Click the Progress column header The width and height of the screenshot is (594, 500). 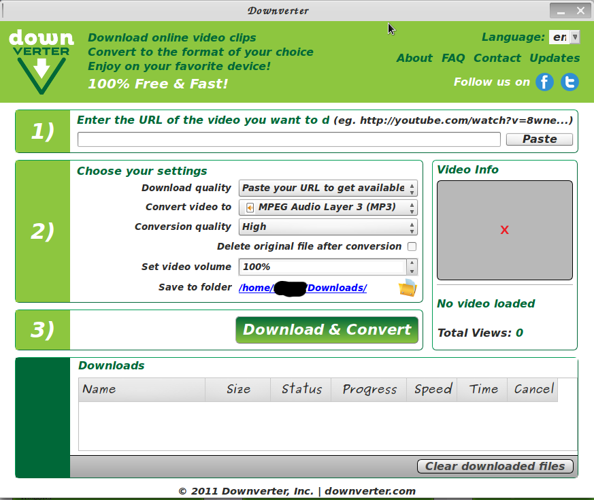coord(369,389)
